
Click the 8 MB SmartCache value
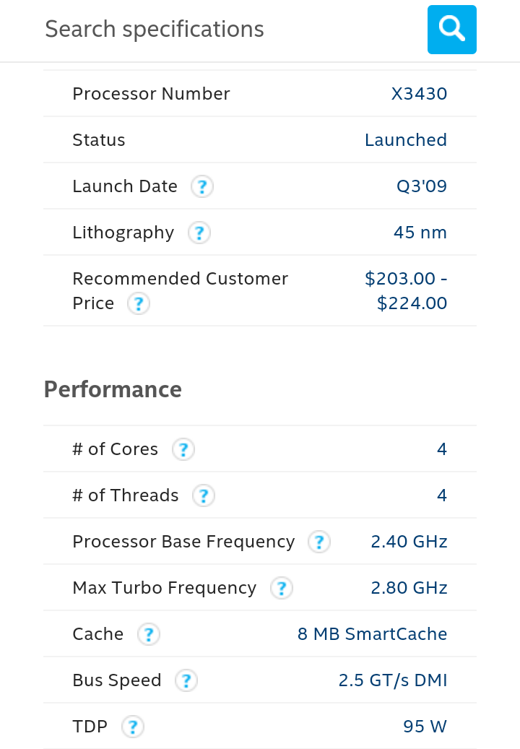coord(372,634)
